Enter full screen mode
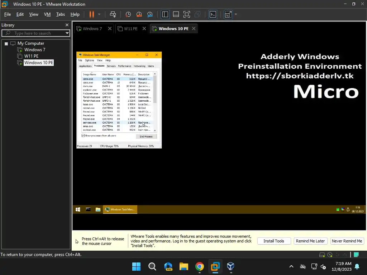Image resolution: width=367 pixels, height=275 pixels. coord(186,14)
